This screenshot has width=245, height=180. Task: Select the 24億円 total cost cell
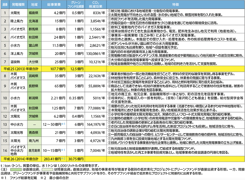54,37
